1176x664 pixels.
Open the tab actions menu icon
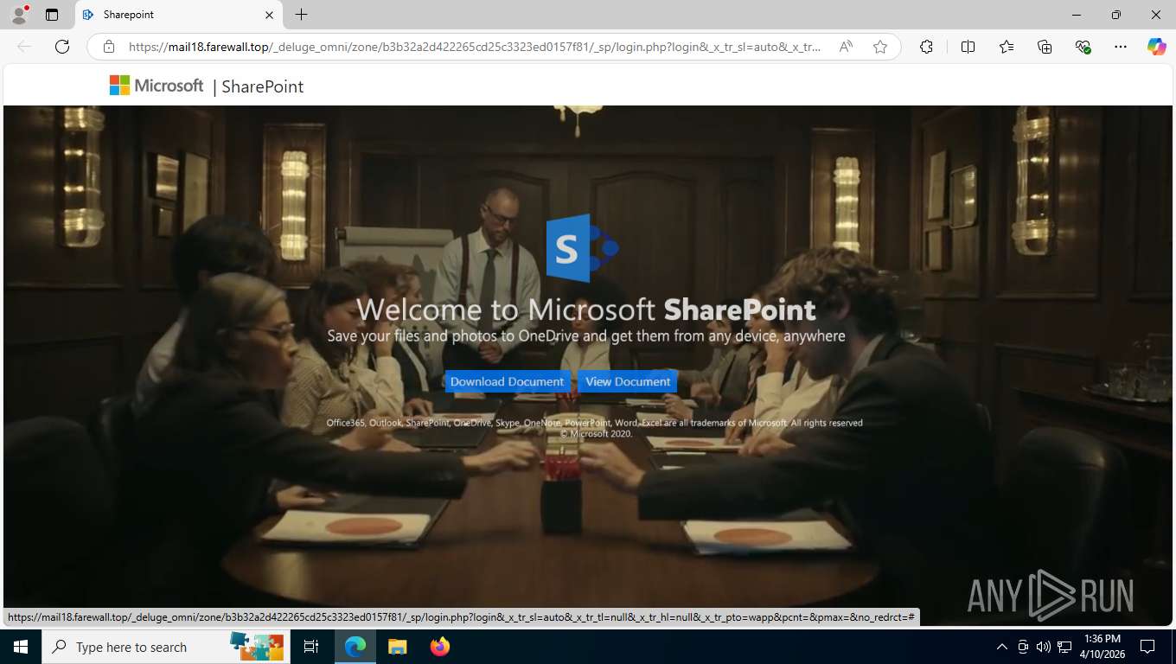coord(52,15)
